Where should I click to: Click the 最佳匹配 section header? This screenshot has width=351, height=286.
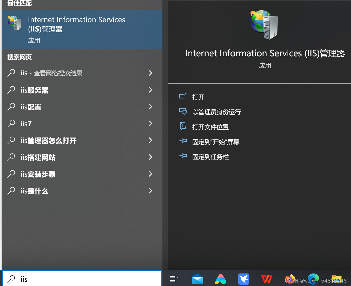[x=19, y=3]
